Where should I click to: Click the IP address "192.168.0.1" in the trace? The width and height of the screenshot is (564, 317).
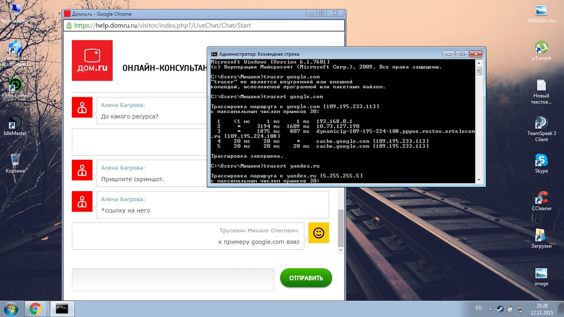[334, 121]
